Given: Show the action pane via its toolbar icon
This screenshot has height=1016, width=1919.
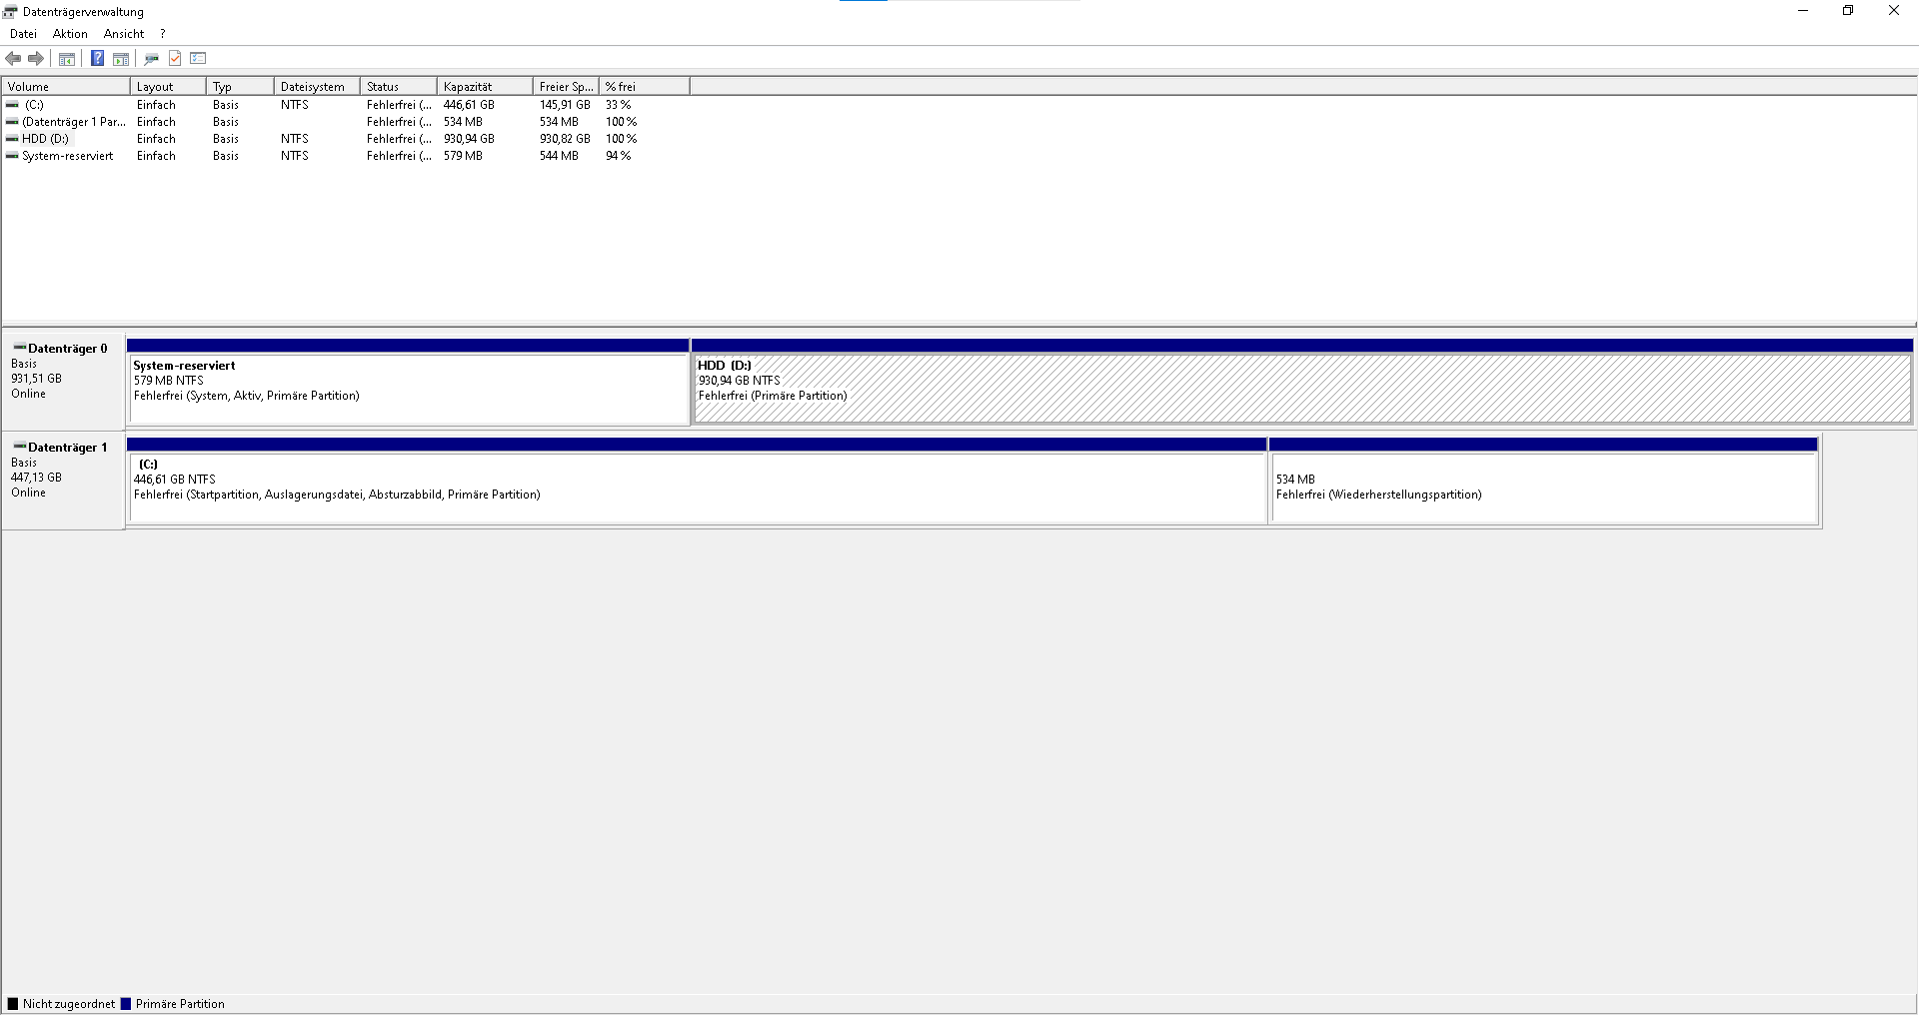Looking at the screenshot, I should point(120,58).
